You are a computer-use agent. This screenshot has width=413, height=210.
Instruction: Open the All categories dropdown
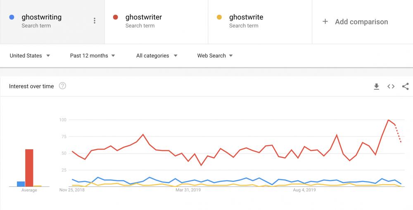(157, 56)
